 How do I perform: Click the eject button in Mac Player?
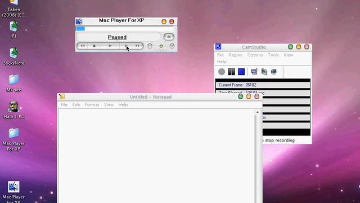[x=169, y=37]
